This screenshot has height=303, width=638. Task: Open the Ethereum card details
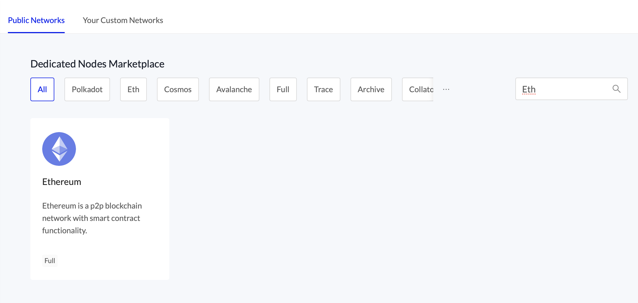point(100,198)
